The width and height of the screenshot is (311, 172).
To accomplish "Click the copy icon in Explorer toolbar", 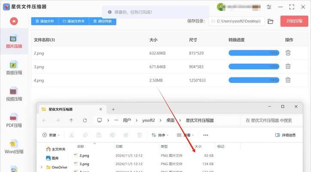I will (x=85, y=135).
